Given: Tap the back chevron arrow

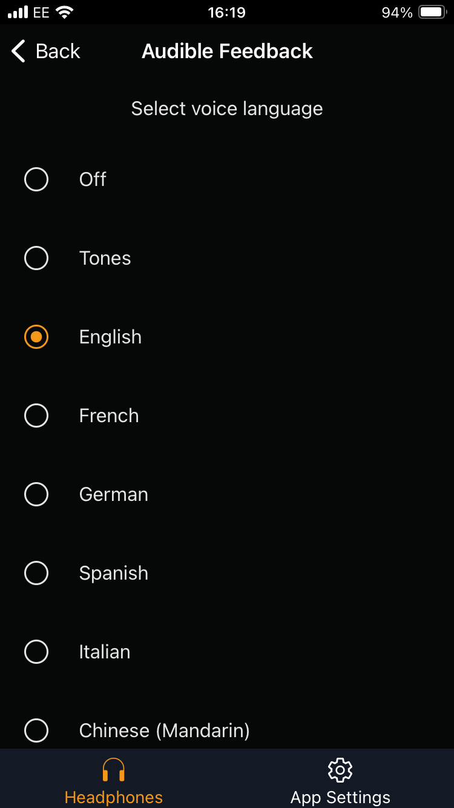Looking at the screenshot, I should pos(18,51).
